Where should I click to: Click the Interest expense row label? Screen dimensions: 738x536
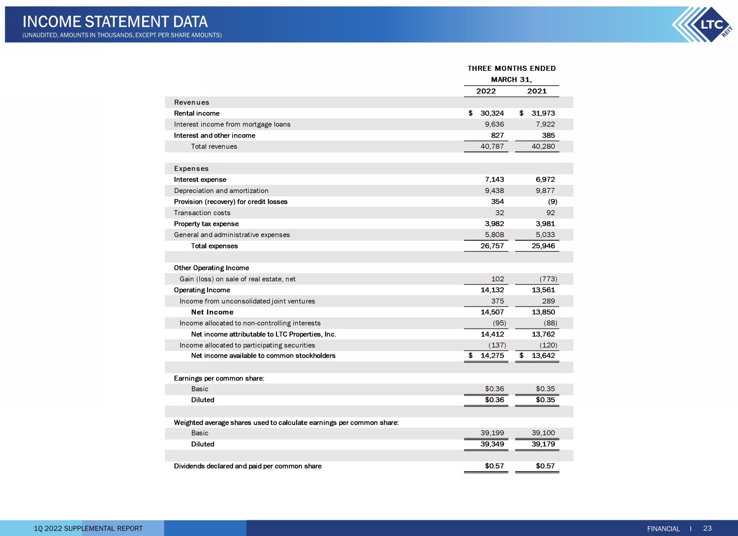(200, 180)
